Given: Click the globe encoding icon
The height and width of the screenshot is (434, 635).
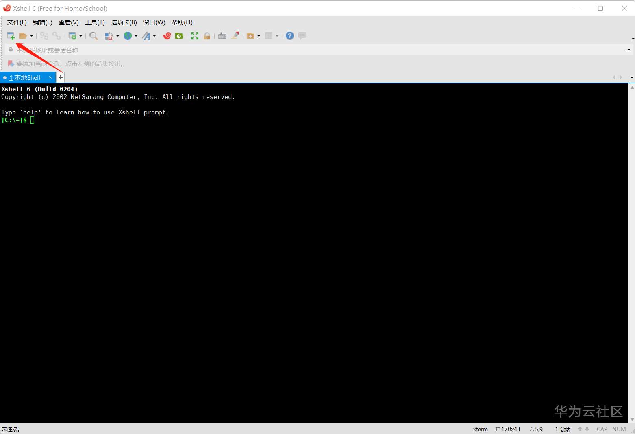Looking at the screenshot, I should [x=128, y=36].
